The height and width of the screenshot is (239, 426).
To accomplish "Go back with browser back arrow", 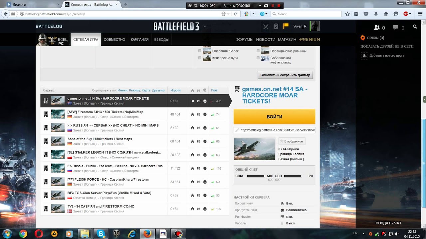I will click(5, 14).
